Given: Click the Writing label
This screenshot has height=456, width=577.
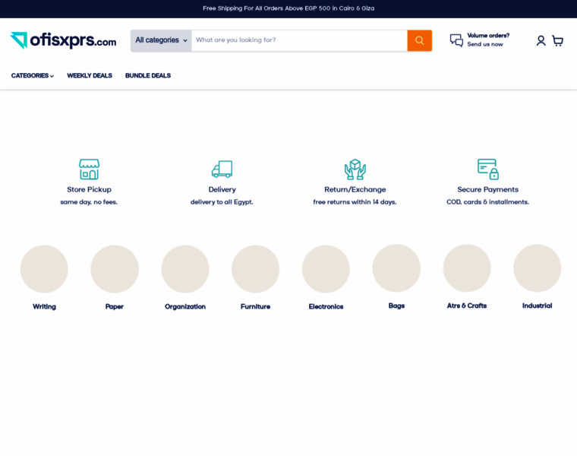Looking at the screenshot, I should [44, 306].
